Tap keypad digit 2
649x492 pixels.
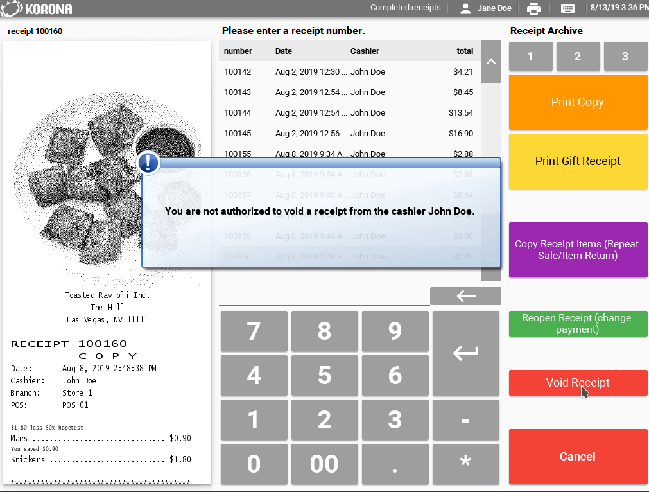coord(325,419)
